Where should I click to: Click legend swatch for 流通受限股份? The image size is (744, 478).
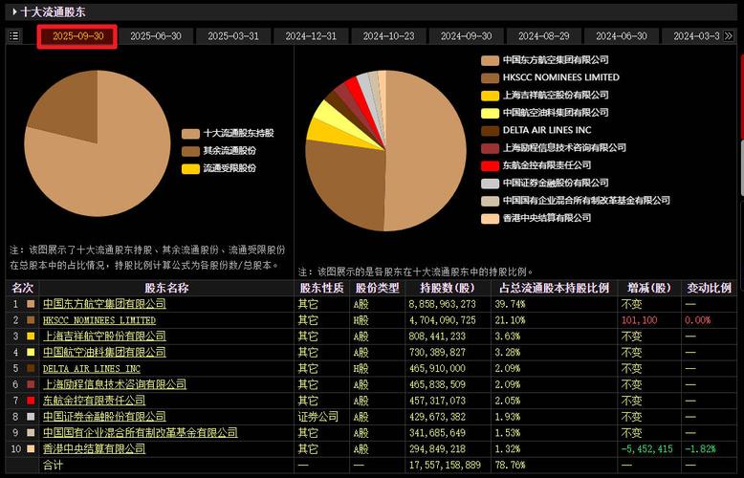click(x=190, y=169)
